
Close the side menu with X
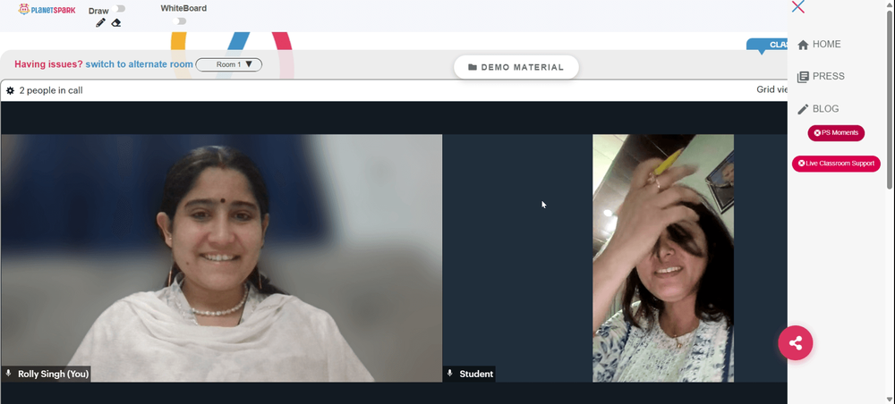(x=798, y=7)
